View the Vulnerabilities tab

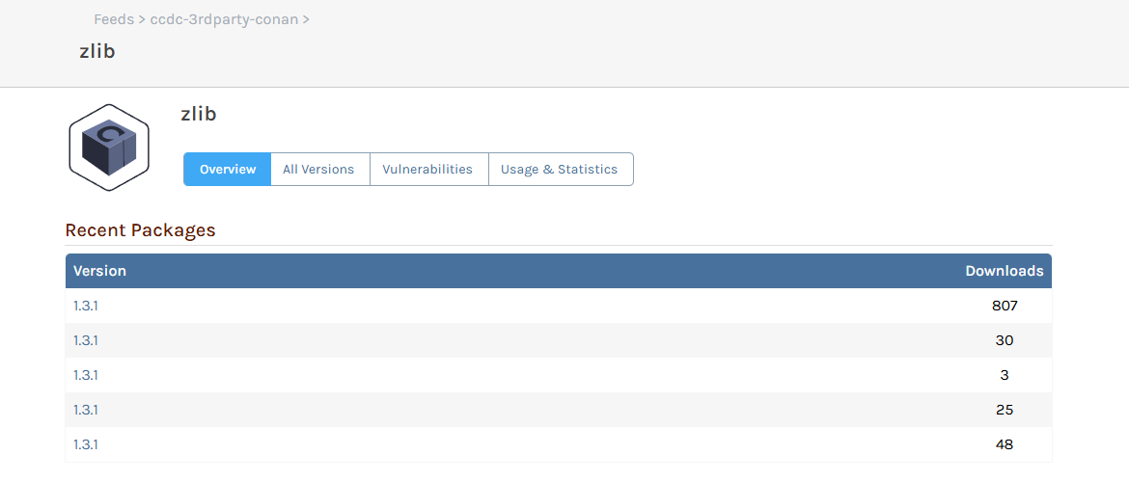427,169
